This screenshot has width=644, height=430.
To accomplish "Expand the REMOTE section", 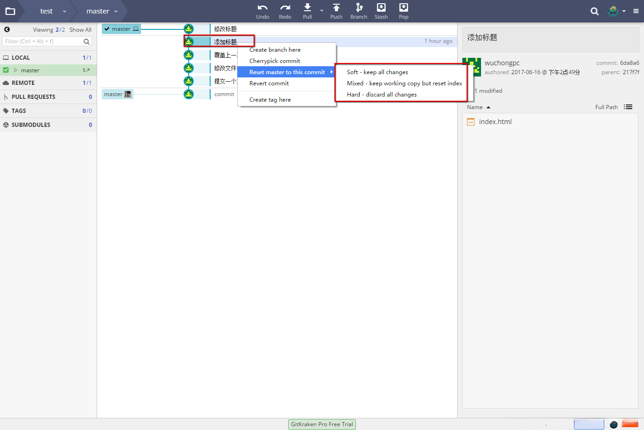I will (48, 83).
